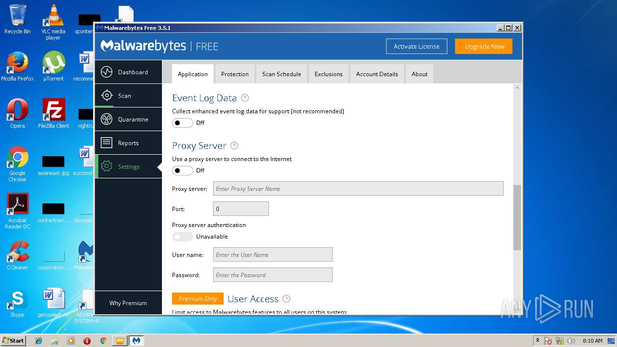Click the Event Log Data help icon

245,98
